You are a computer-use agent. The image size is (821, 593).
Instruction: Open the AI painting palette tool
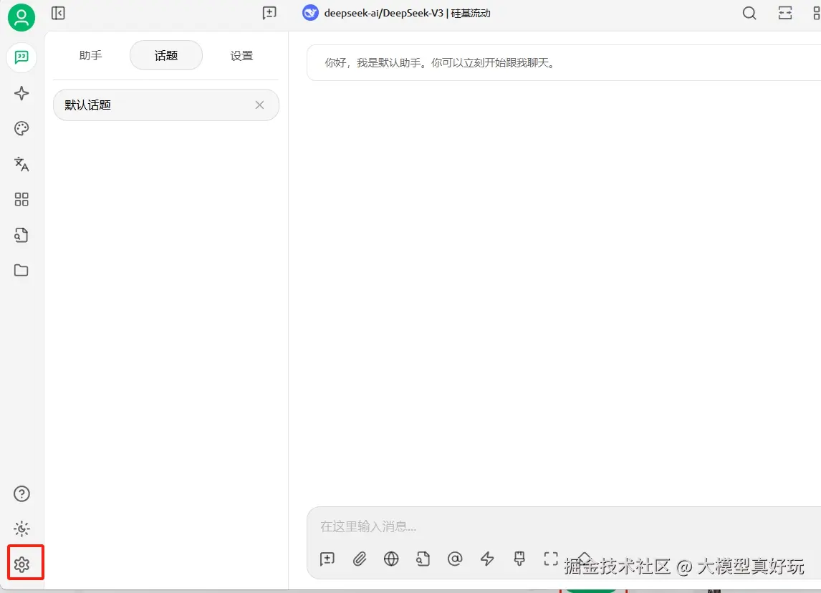click(x=21, y=128)
